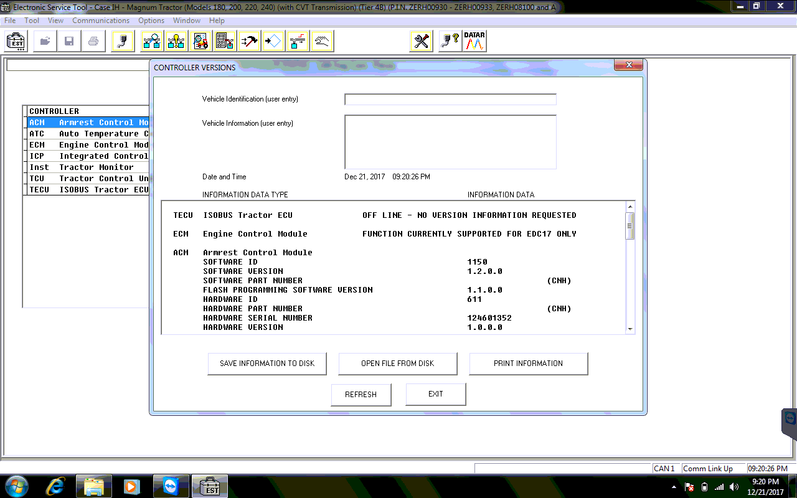The image size is (797, 498).
Task: Click the lightbulb controller network icon
Action: [176, 42]
